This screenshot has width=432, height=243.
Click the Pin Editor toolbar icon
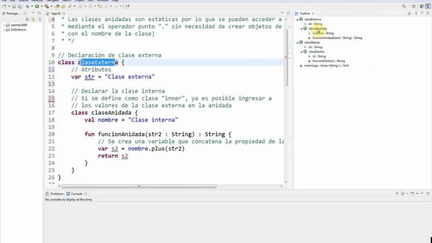pos(127,6)
